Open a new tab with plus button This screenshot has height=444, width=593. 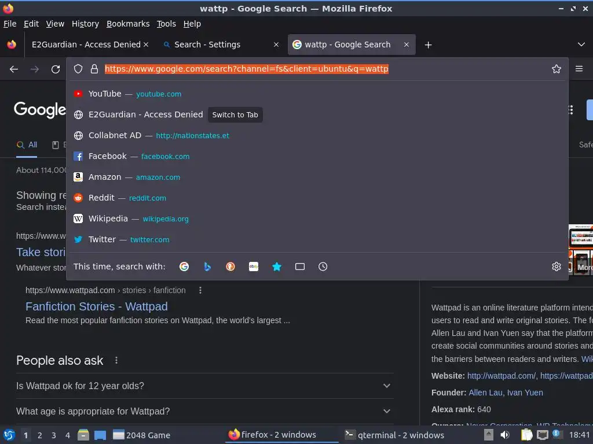coord(428,45)
